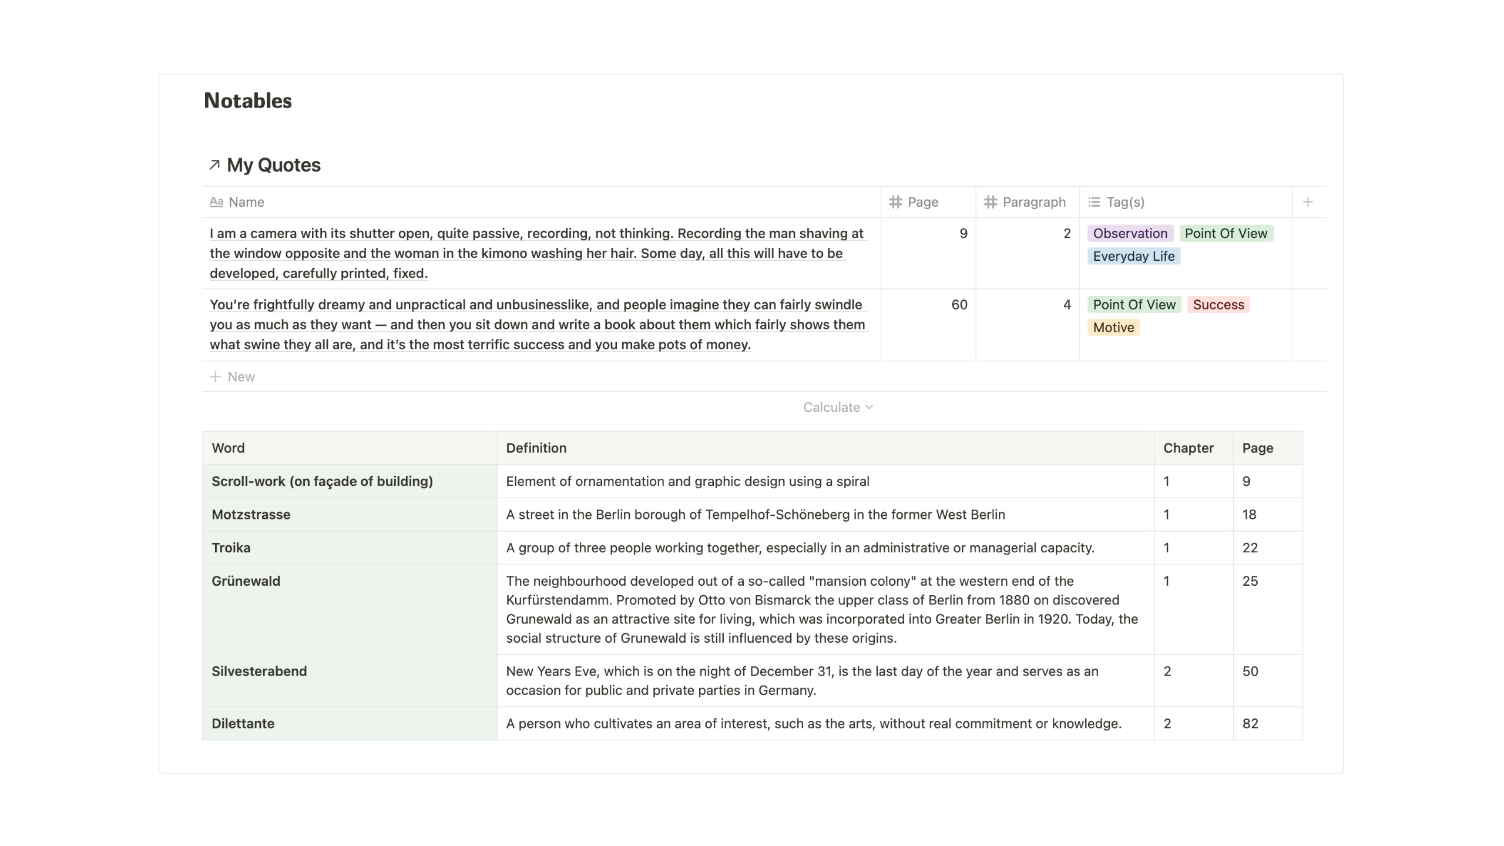Click the plus icon beside New
The height and width of the screenshot is (846, 1504).
pos(216,377)
